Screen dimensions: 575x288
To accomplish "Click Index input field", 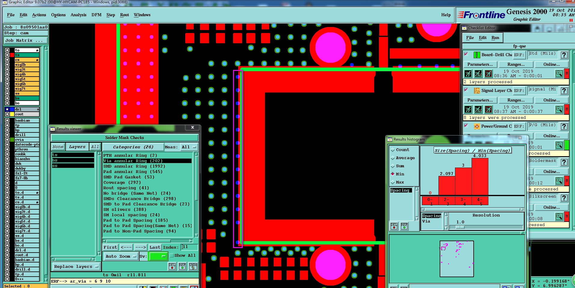I will click(x=189, y=247).
